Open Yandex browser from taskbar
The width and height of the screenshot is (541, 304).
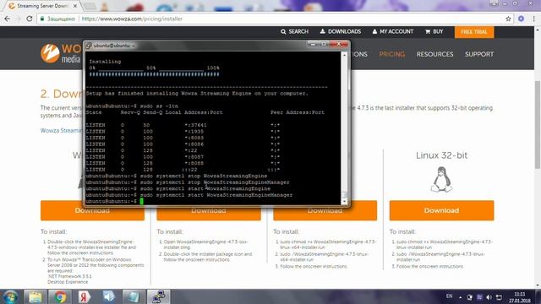pos(84,296)
